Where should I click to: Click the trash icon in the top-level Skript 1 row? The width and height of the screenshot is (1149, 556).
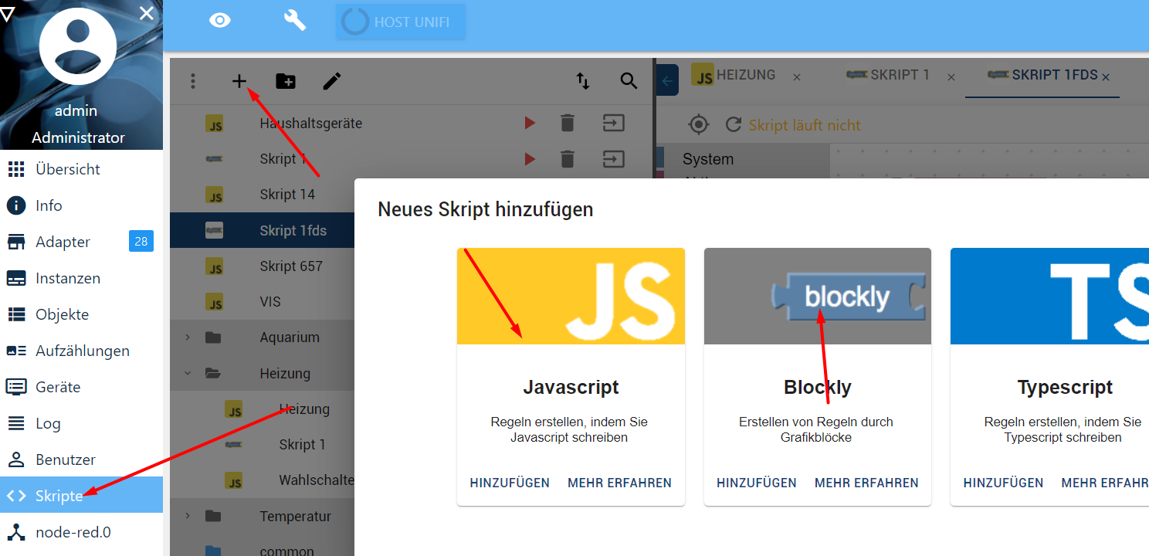coord(568,159)
